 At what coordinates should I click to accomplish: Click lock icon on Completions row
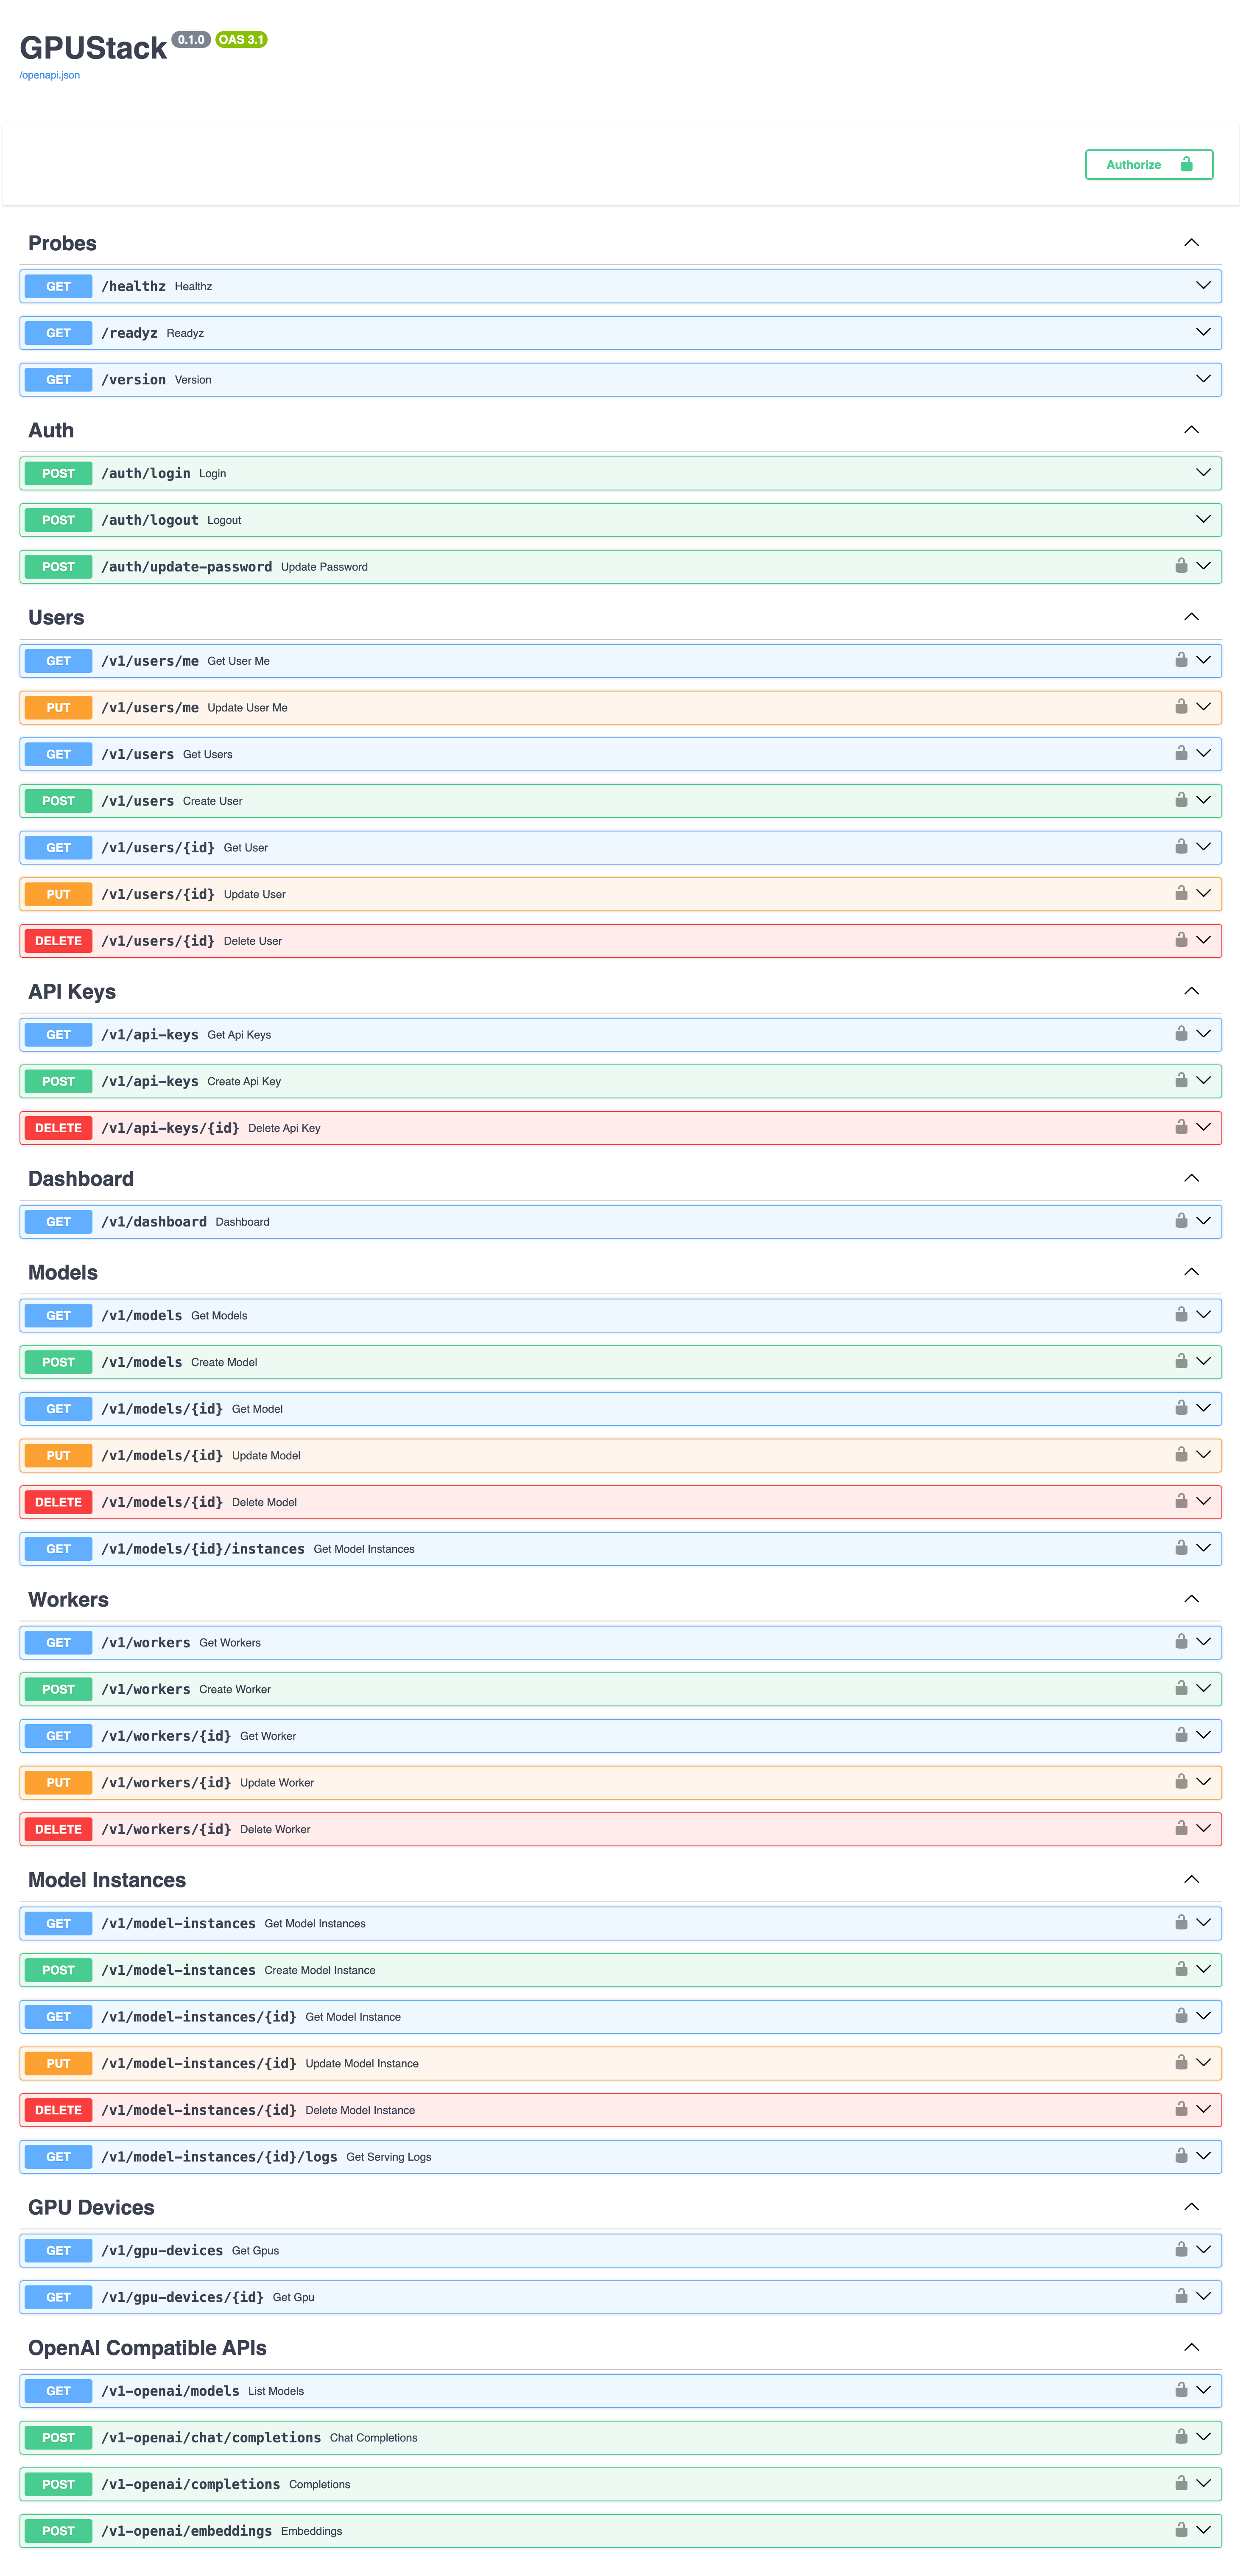point(1181,2483)
